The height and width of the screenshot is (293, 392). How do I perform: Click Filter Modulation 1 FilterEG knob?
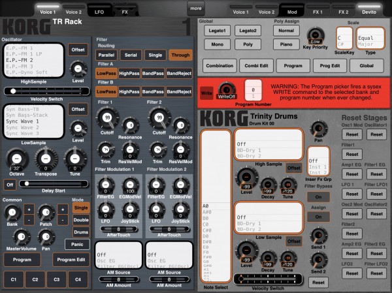click(x=105, y=185)
